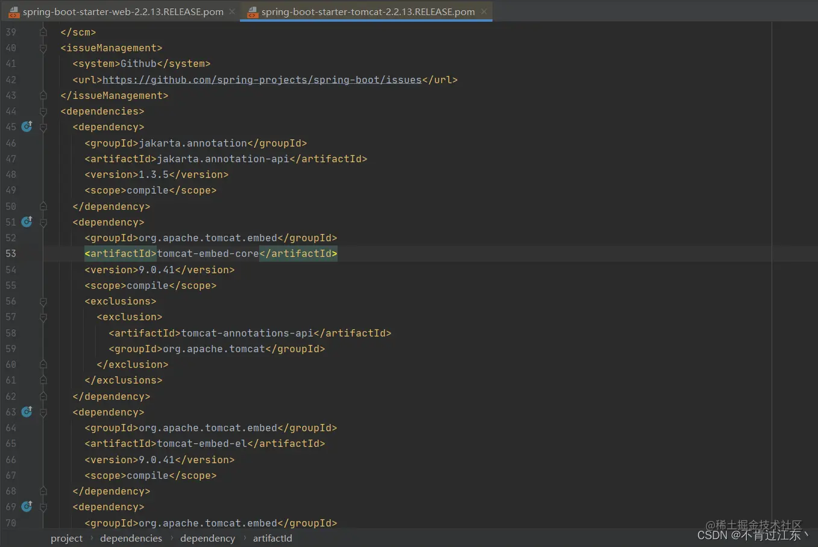Click version 9.0.41 on line 66

click(157, 460)
